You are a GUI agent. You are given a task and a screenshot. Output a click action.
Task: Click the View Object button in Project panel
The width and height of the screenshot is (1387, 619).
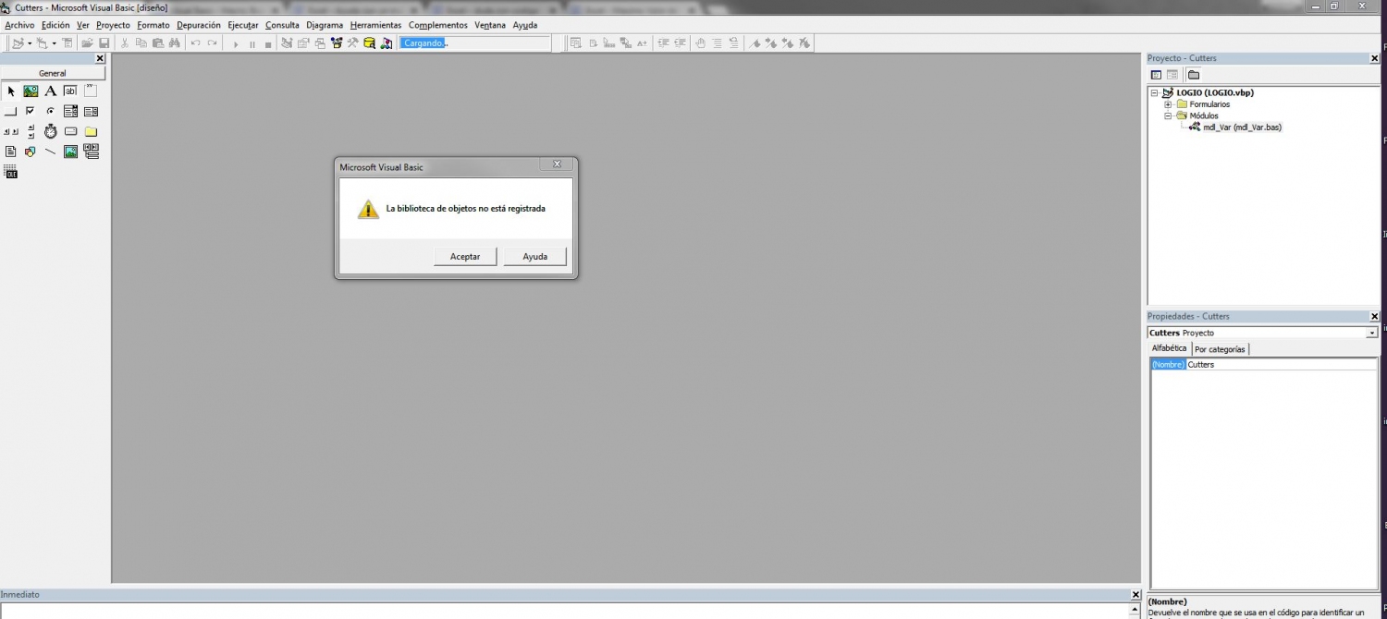[x=1172, y=75]
